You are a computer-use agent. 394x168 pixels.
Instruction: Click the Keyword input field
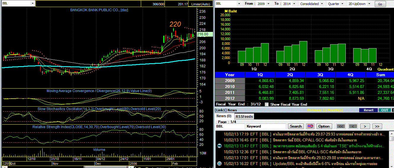[x=266, y=126]
